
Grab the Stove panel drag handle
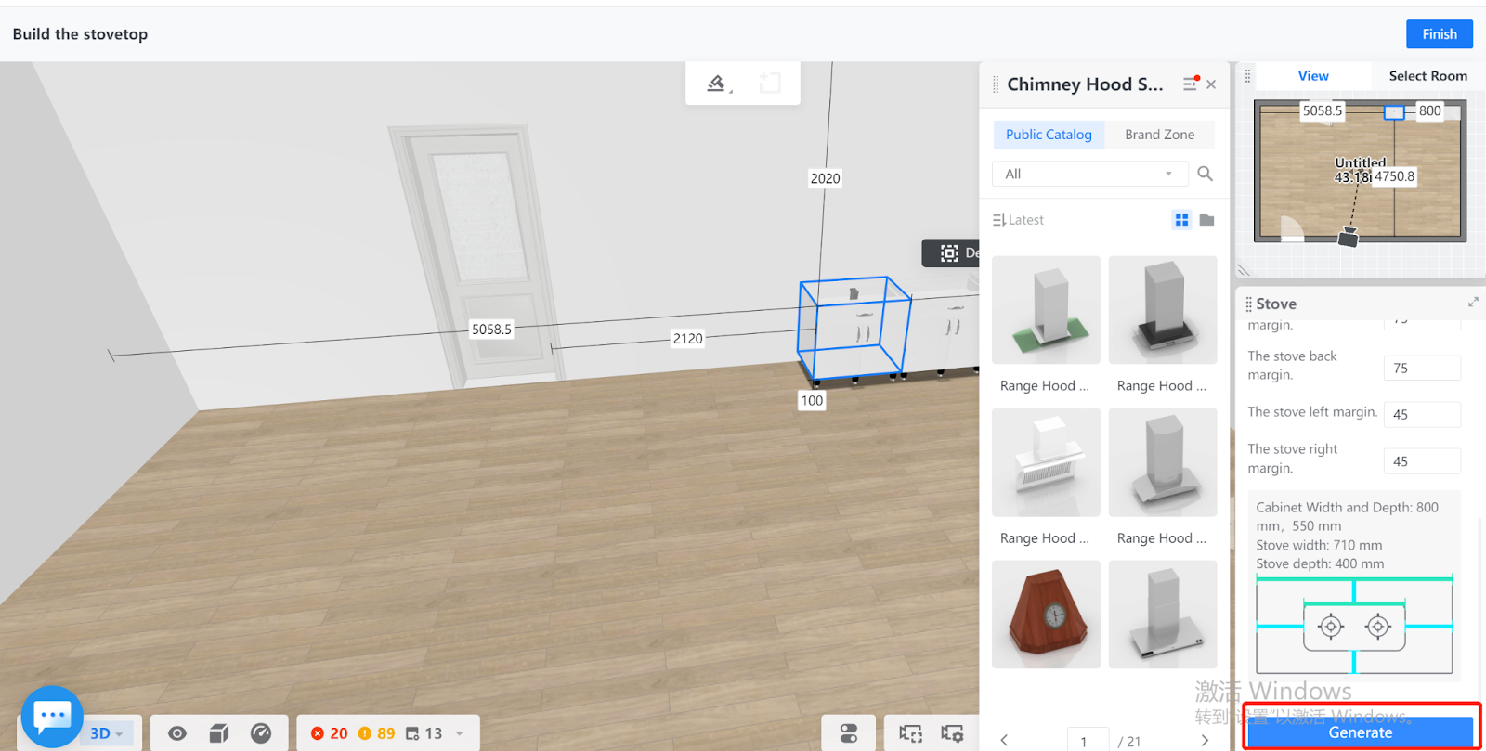(x=1248, y=304)
